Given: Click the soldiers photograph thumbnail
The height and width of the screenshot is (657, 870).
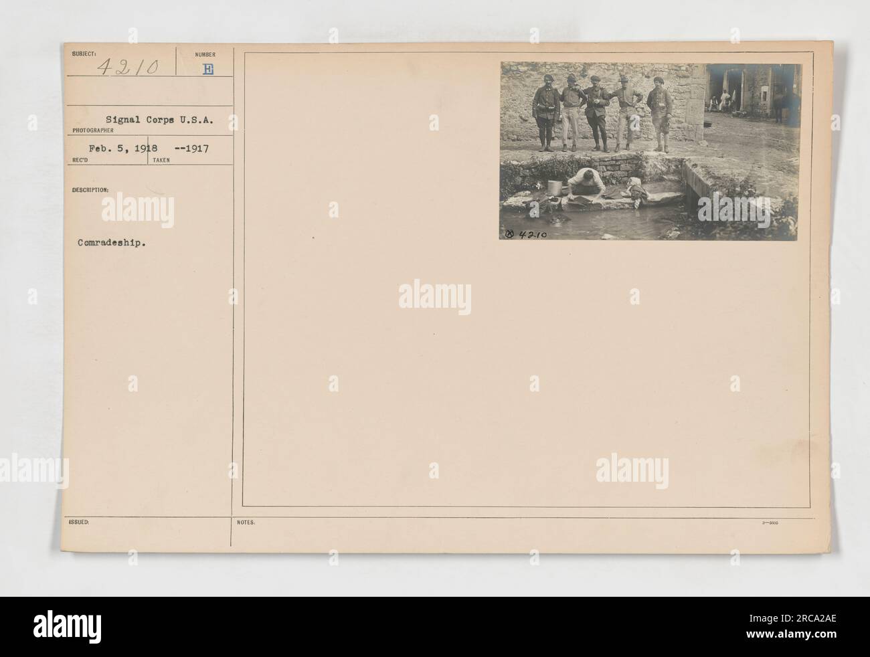Looking at the screenshot, I should [x=650, y=152].
